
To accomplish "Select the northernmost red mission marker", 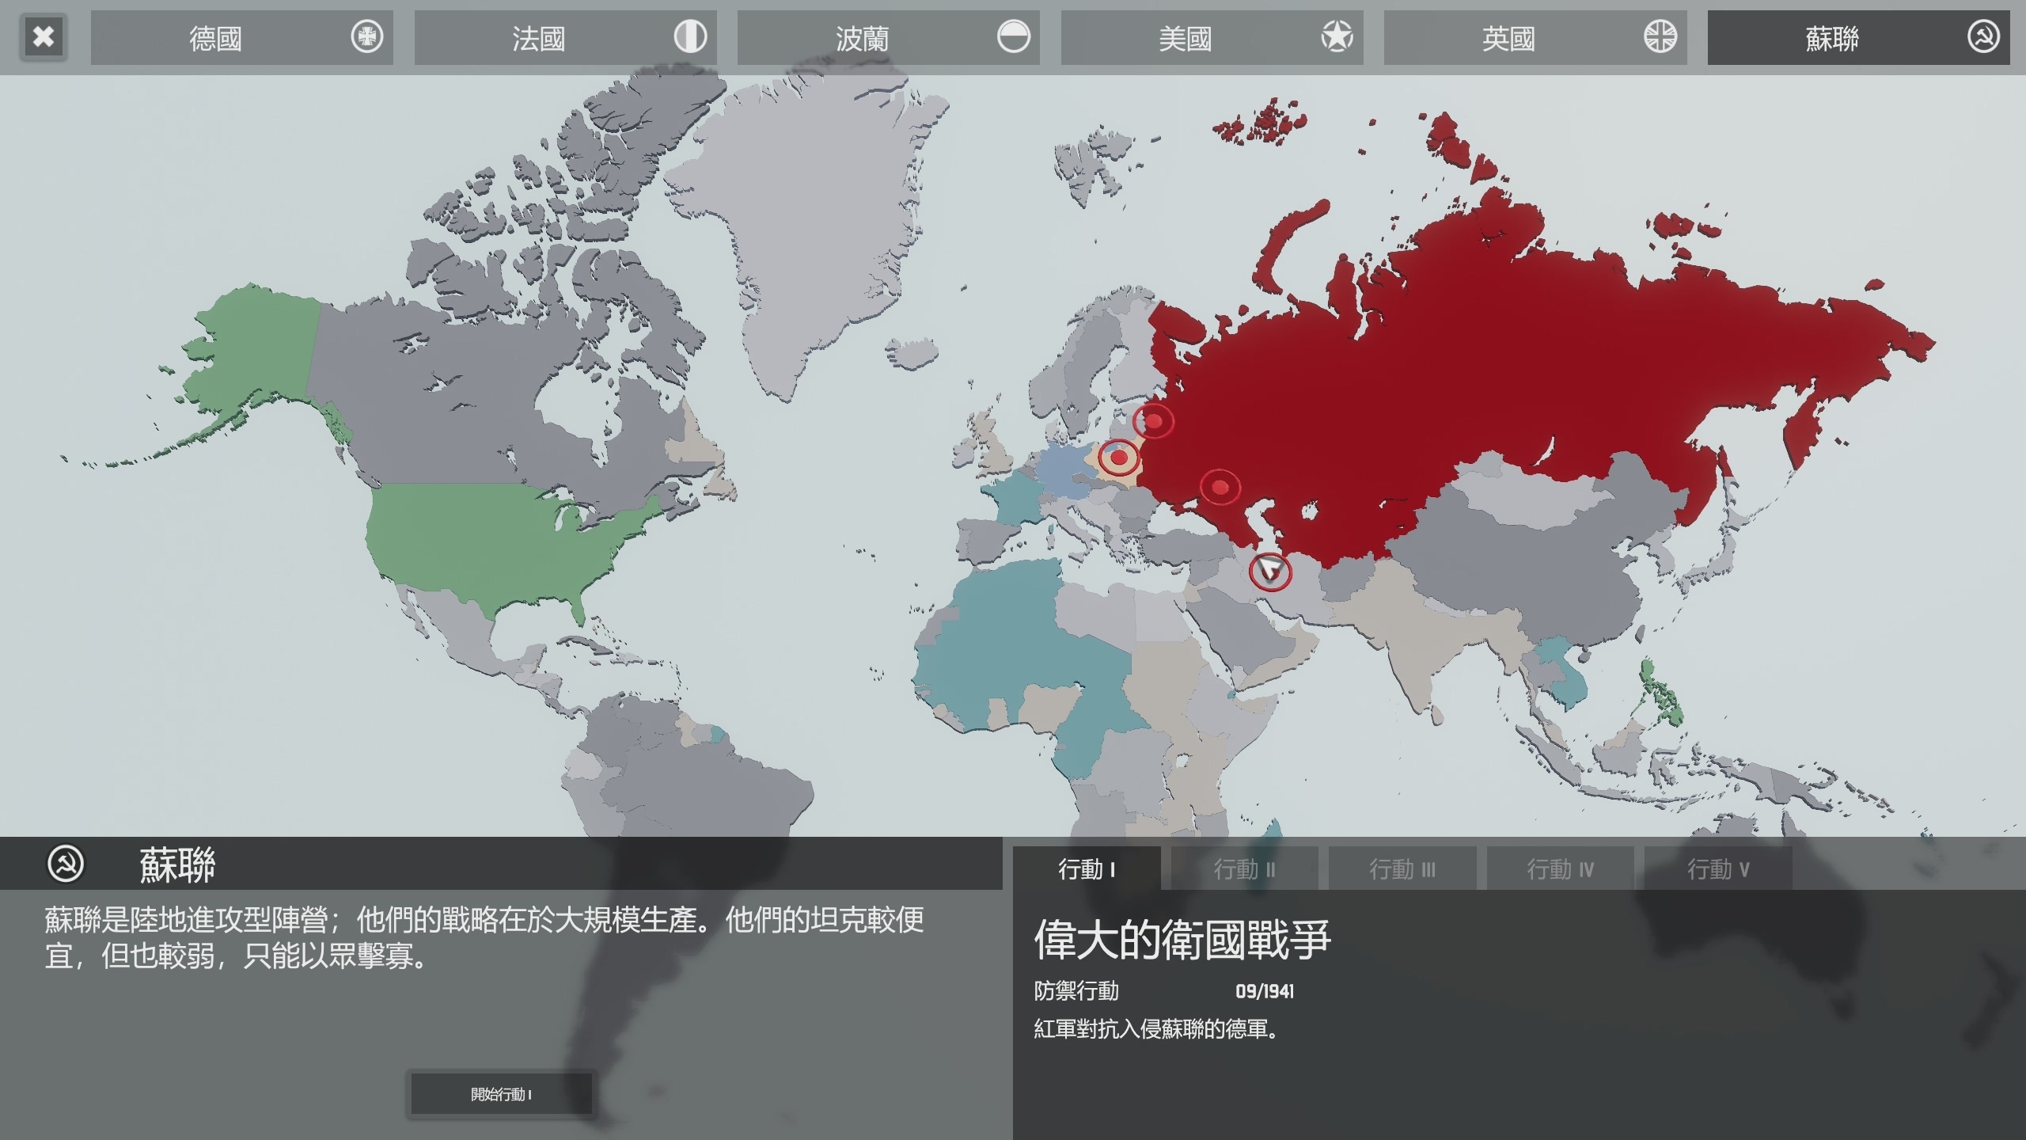I will pos(1153,421).
